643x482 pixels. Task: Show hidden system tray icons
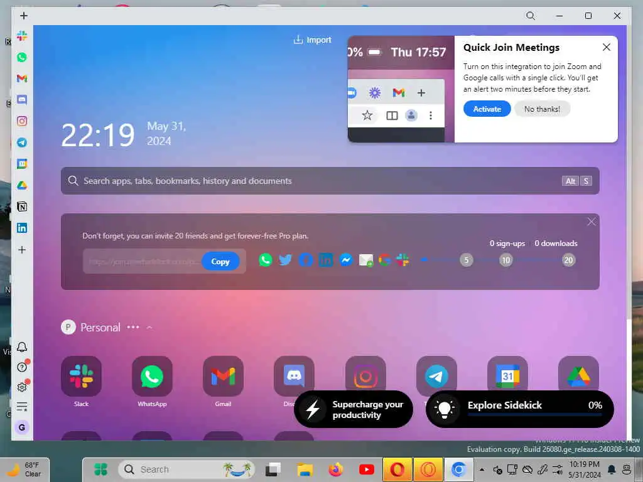click(x=482, y=469)
